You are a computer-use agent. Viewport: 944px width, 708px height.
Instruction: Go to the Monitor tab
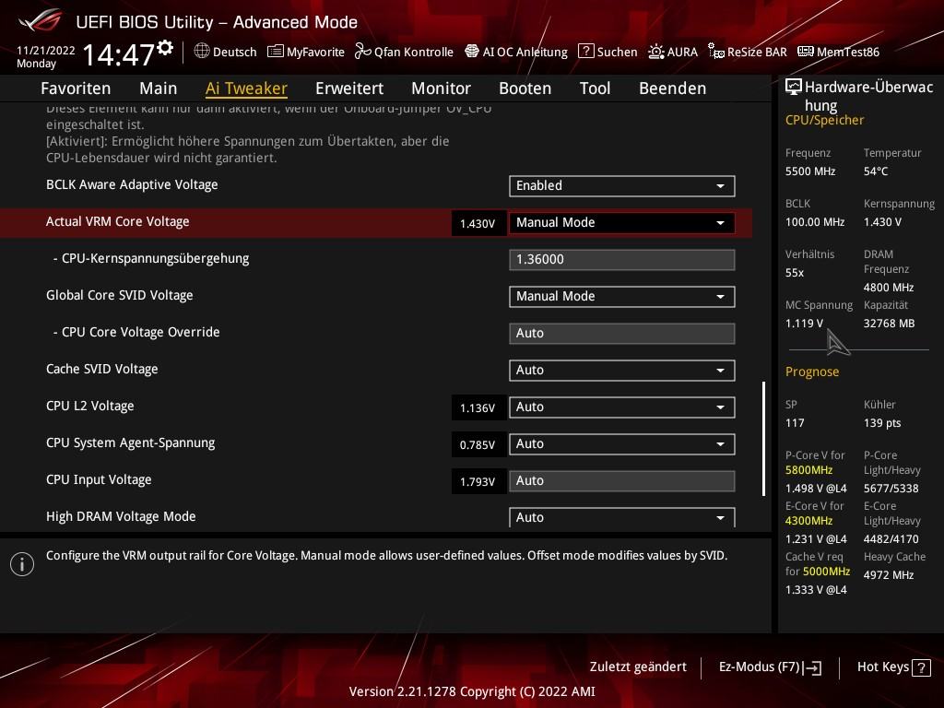click(442, 88)
